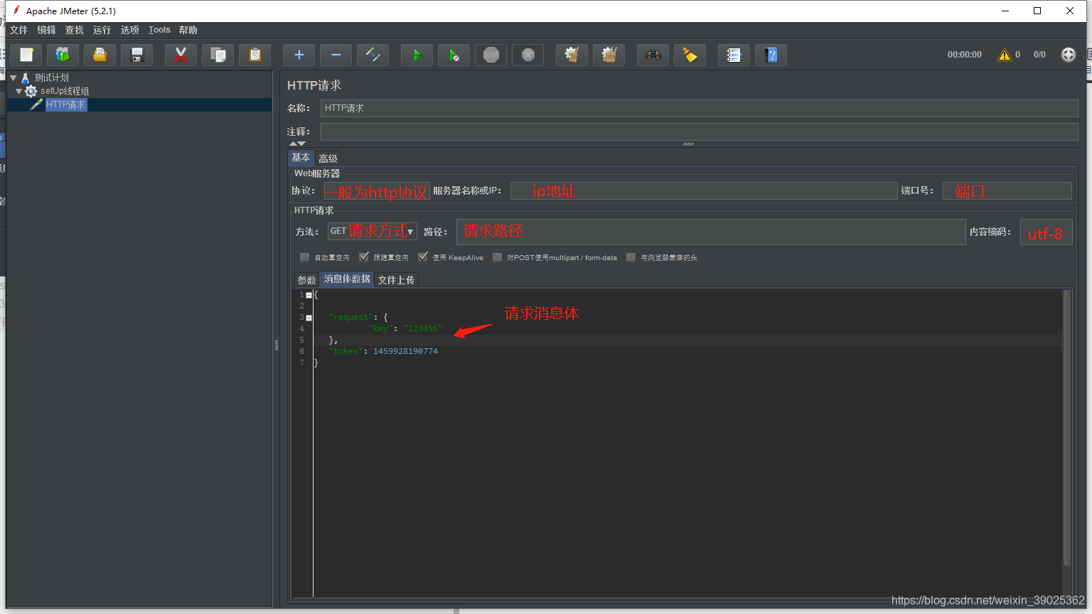The height and width of the screenshot is (614, 1092).
Task: Expand all tree nodes with the plus icon
Action: 299,55
